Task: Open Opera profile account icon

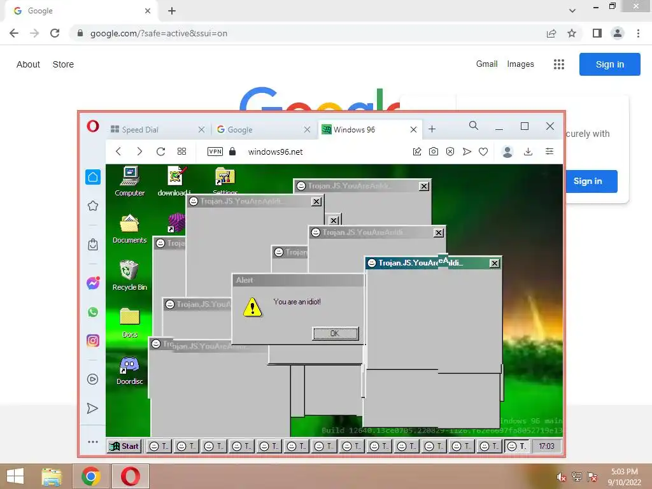Action: [507, 152]
